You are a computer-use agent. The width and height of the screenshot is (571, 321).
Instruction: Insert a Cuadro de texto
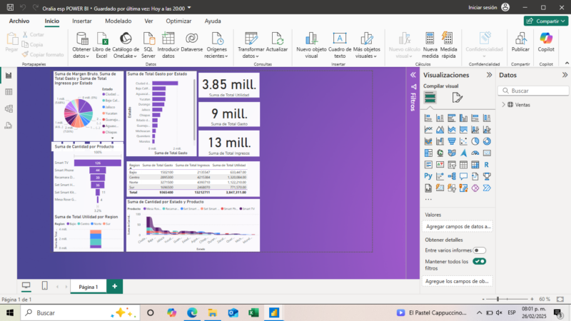coord(340,39)
